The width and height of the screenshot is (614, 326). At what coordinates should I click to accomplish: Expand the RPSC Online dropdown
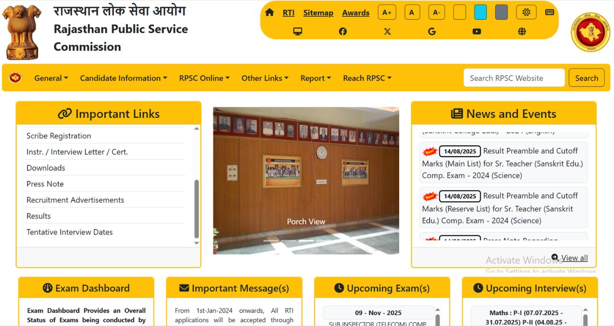[x=204, y=78]
